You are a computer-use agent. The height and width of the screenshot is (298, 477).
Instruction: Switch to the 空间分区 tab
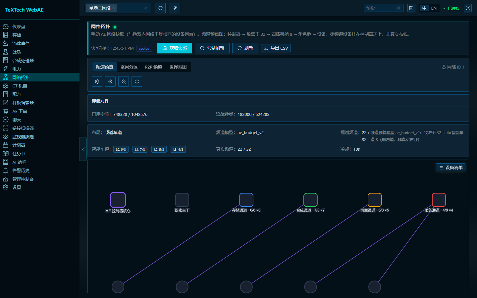(x=129, y=67)
